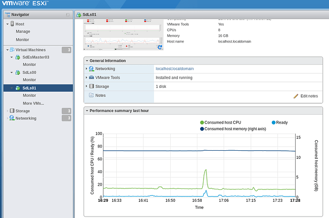Click the Storage disk icon in General Information
329x218 pixels.
[x=92, y=86]
